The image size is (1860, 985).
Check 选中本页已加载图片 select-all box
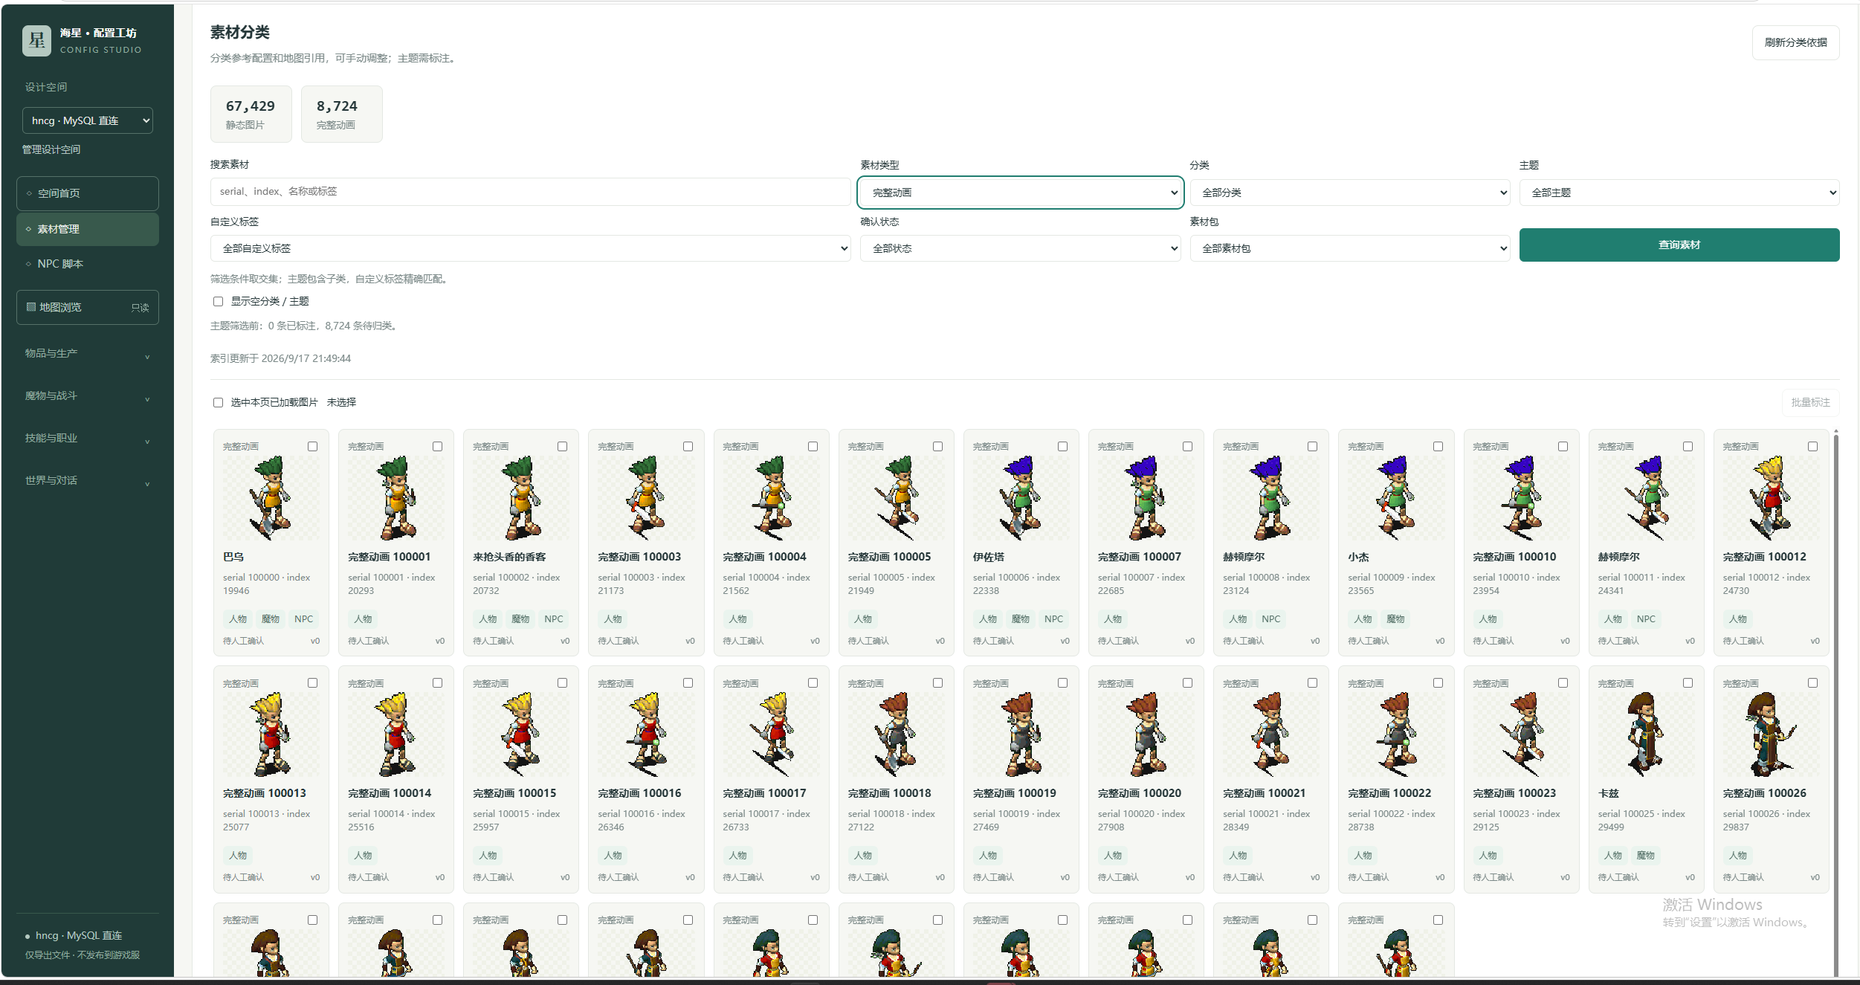[x=218, y=403]
